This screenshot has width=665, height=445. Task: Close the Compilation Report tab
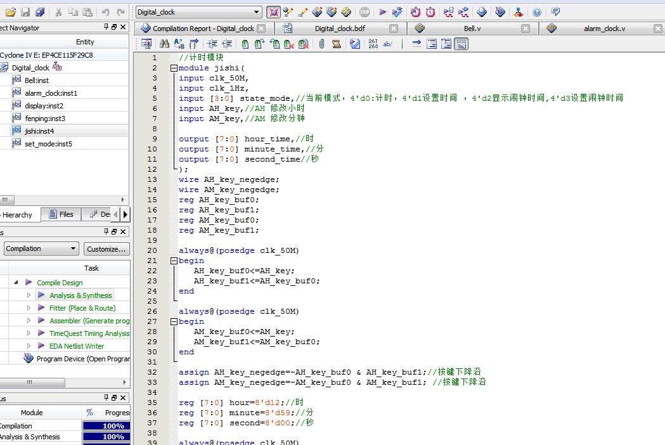pos(262,29)
